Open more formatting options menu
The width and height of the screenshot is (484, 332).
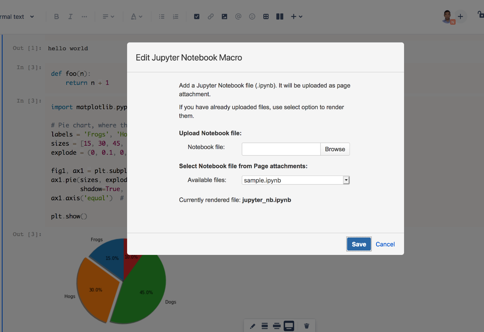pos(84,16)
